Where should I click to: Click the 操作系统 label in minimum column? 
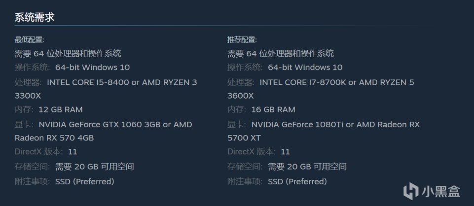point(33,68)
